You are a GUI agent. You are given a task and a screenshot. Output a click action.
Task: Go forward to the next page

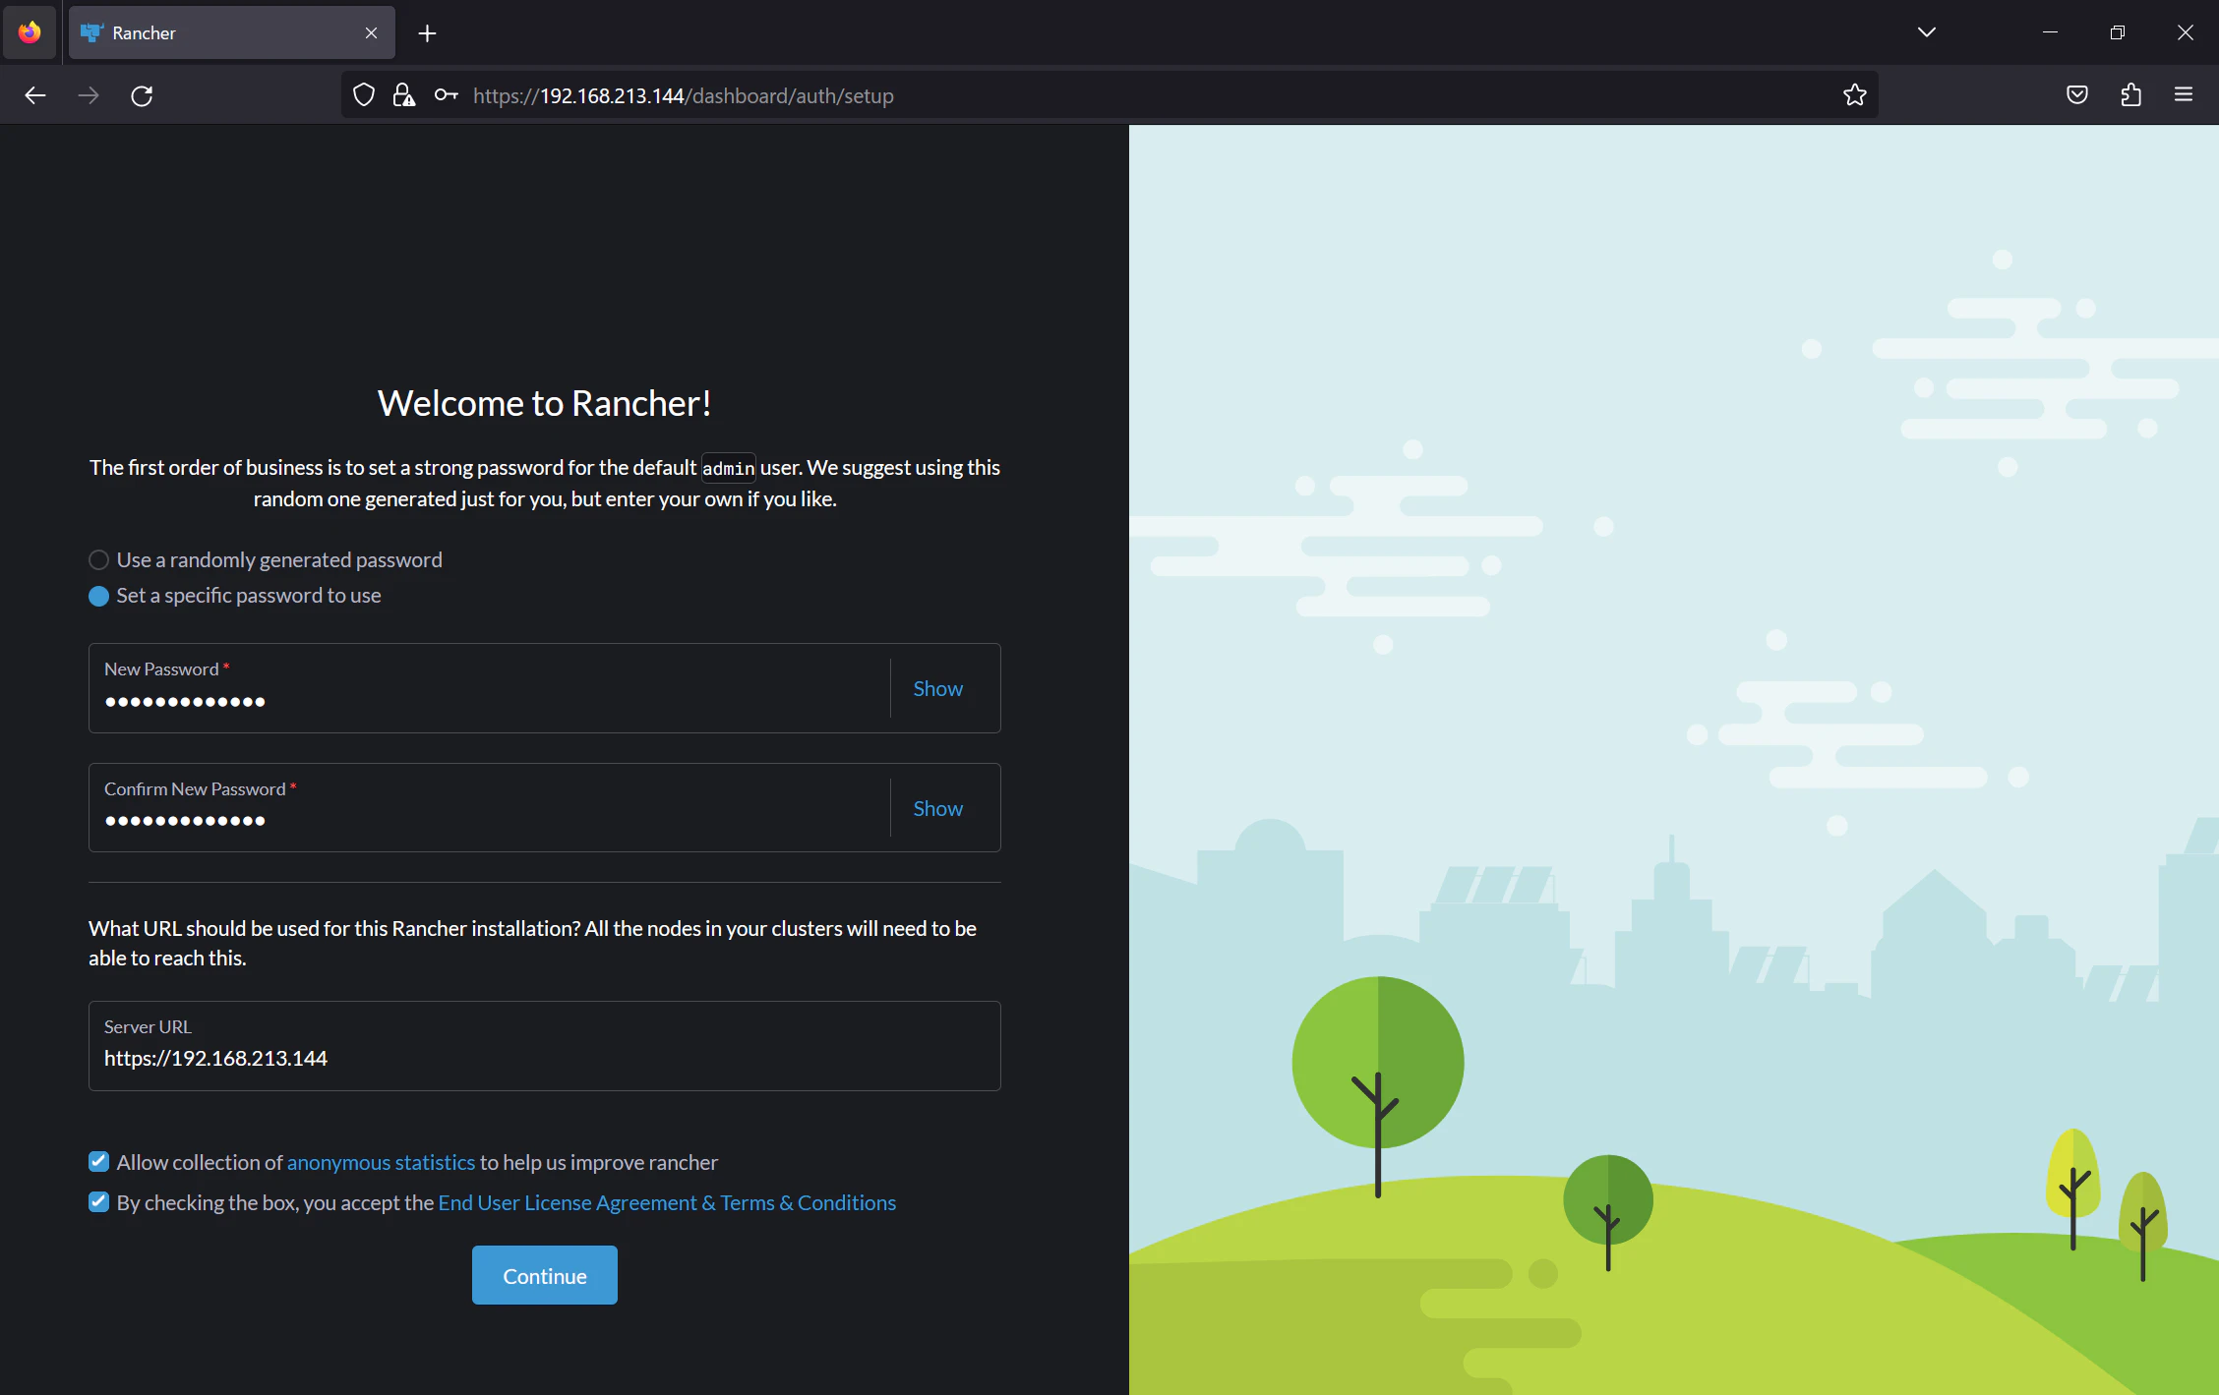pyautogui.click(x=89, y=95)
